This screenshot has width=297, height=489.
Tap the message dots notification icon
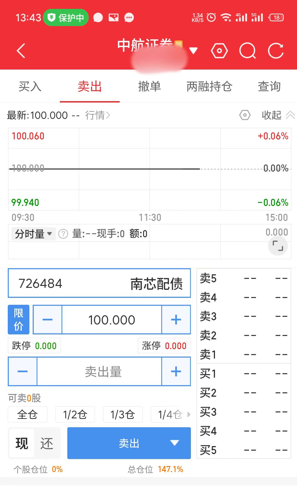click(129, 17)
